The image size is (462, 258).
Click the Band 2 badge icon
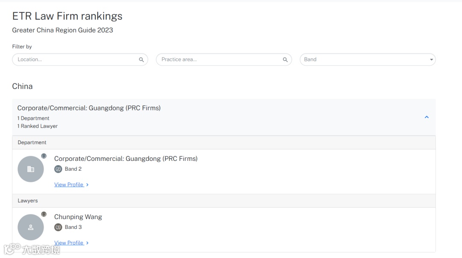[58, 169]
